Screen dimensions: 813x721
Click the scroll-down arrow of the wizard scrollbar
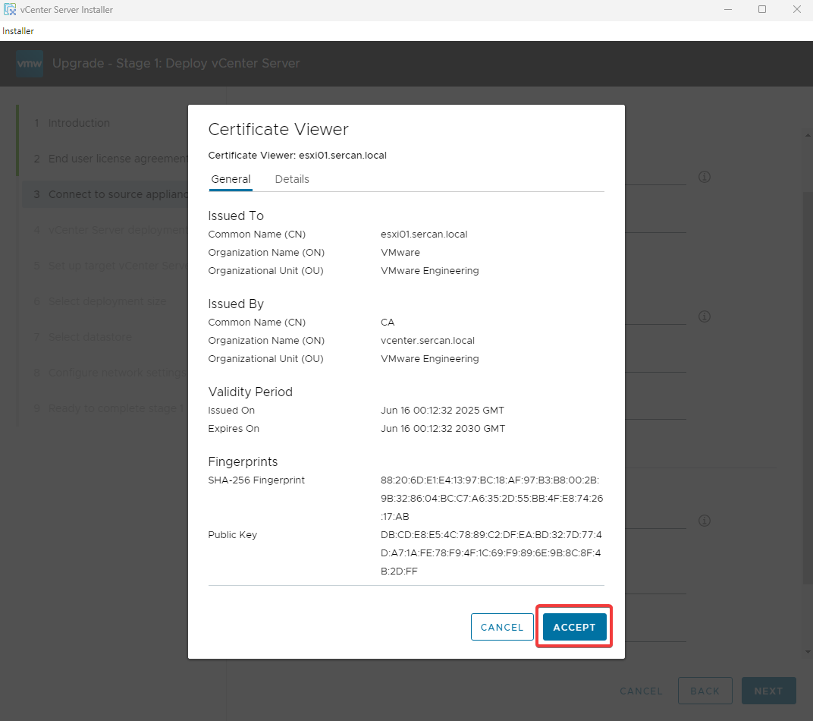[x=808, y=652]
